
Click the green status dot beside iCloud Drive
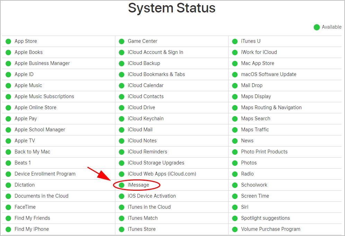(x=122, y=107)
